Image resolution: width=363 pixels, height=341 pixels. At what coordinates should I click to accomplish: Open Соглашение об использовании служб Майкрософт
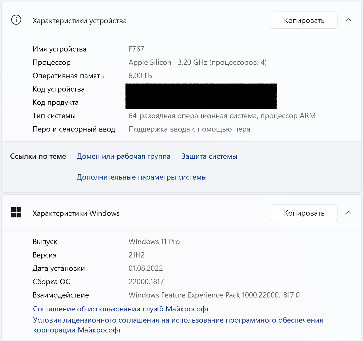point(121,309)
